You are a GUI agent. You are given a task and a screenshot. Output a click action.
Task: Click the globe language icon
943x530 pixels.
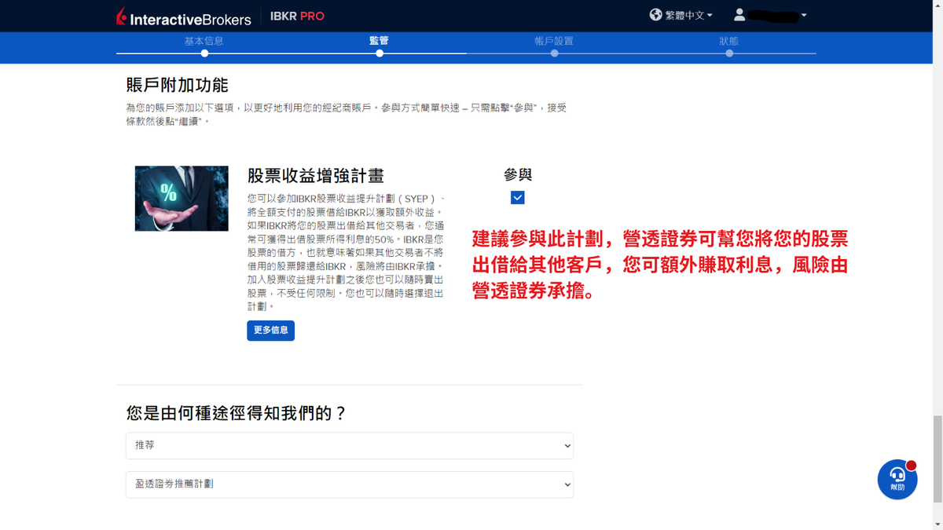[x=655, y=15]
